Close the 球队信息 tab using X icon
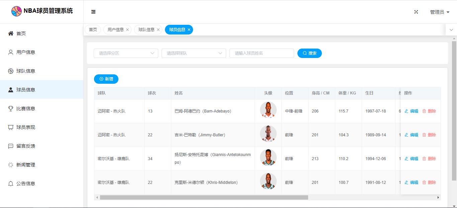The height and width of the screenshot is (208, 457). click(x=158, y=30)
